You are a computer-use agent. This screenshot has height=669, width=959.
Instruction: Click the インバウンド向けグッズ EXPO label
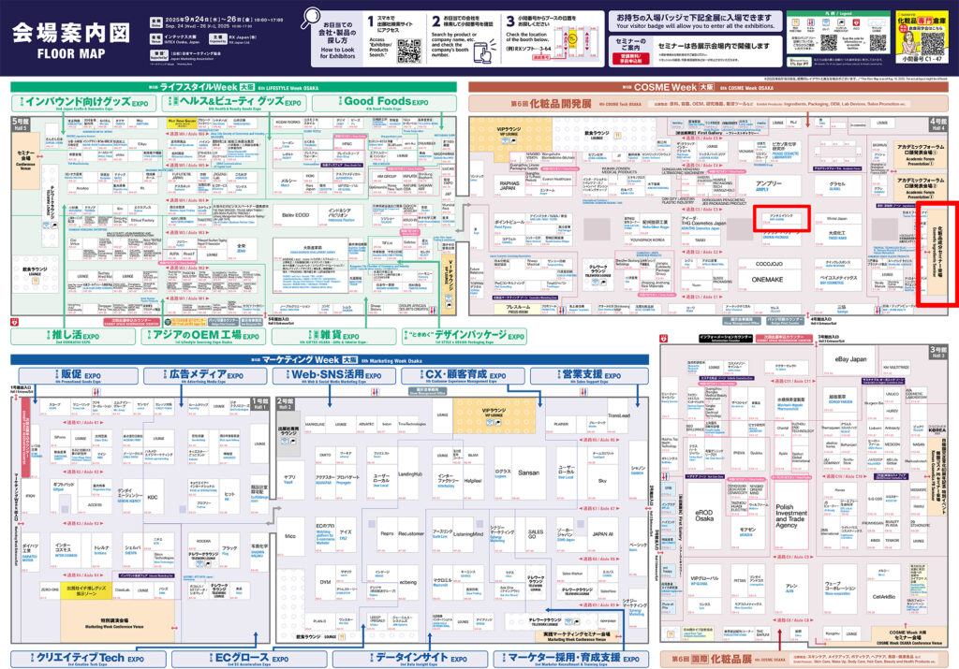83,103
